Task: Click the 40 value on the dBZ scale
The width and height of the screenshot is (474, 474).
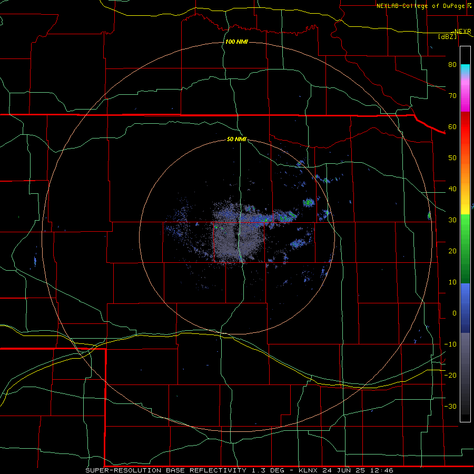Action: click(x=452, y=189)
